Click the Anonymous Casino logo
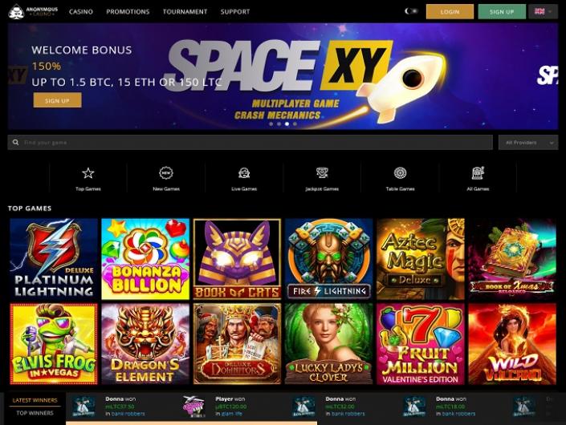566x425 pixels. (x=33, y=11)
